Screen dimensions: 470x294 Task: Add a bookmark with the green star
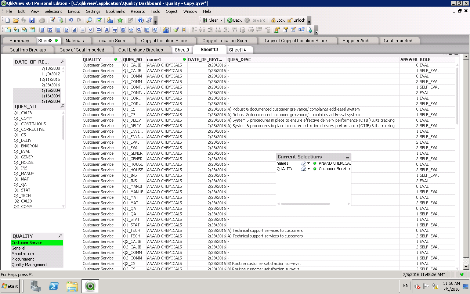coord(120,20)
